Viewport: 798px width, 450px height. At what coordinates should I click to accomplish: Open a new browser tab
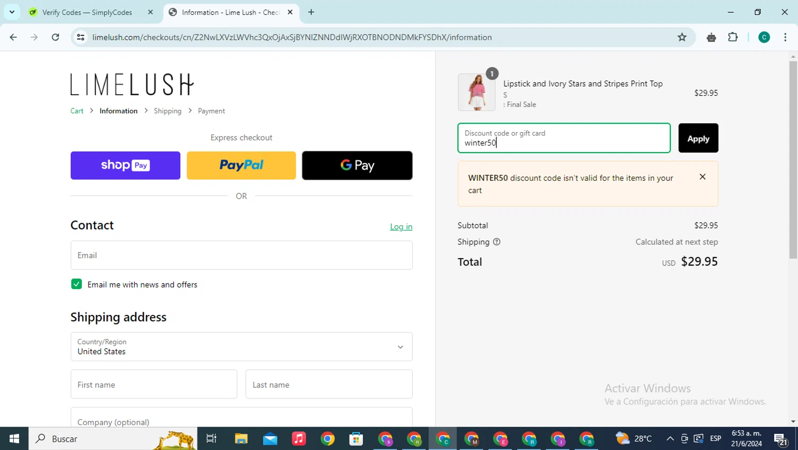pyautogui.click(x=311, y=12)
